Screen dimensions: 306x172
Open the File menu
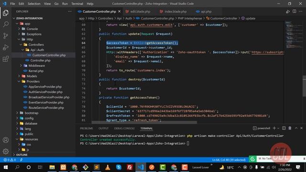point(12,4)
